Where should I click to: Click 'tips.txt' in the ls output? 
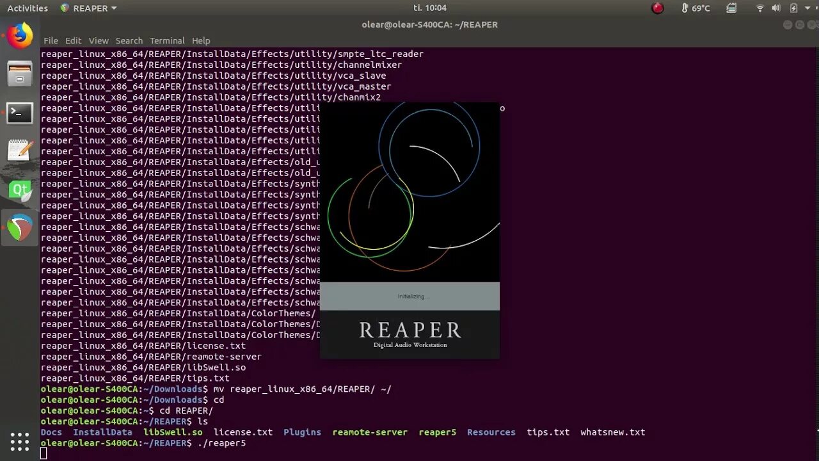click(x=548, y=432)
